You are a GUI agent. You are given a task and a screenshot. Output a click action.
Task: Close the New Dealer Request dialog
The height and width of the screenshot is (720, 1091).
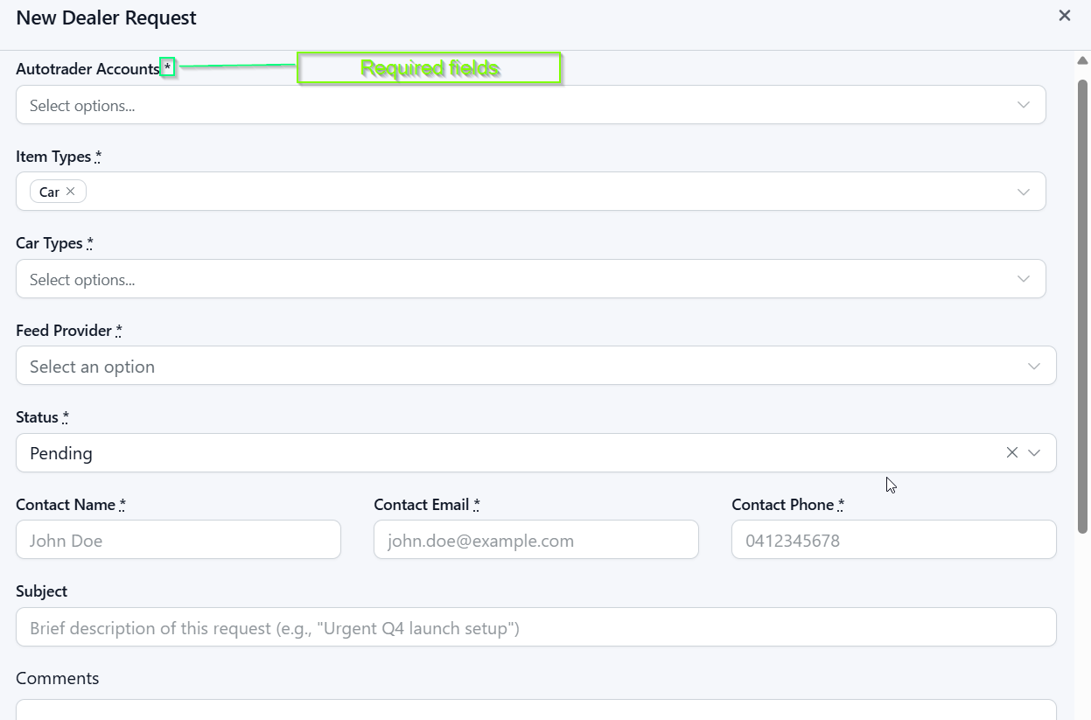(x=1065, y=15)
